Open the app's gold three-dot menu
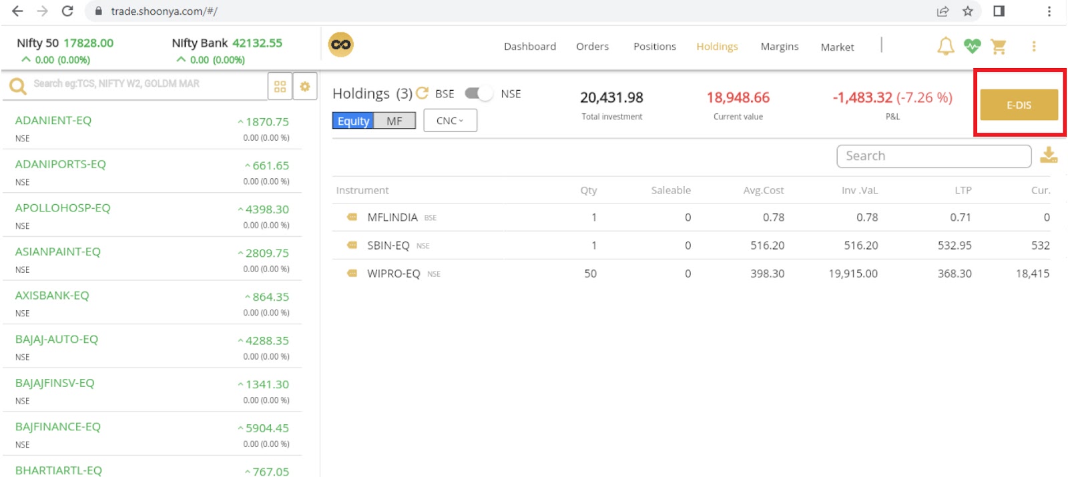This screenshot has height=477, width=1068. click(1034, 46)
